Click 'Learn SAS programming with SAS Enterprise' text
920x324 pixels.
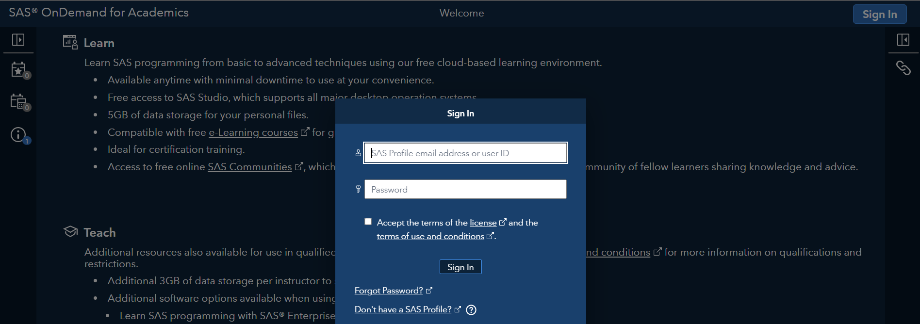point(228,316)
